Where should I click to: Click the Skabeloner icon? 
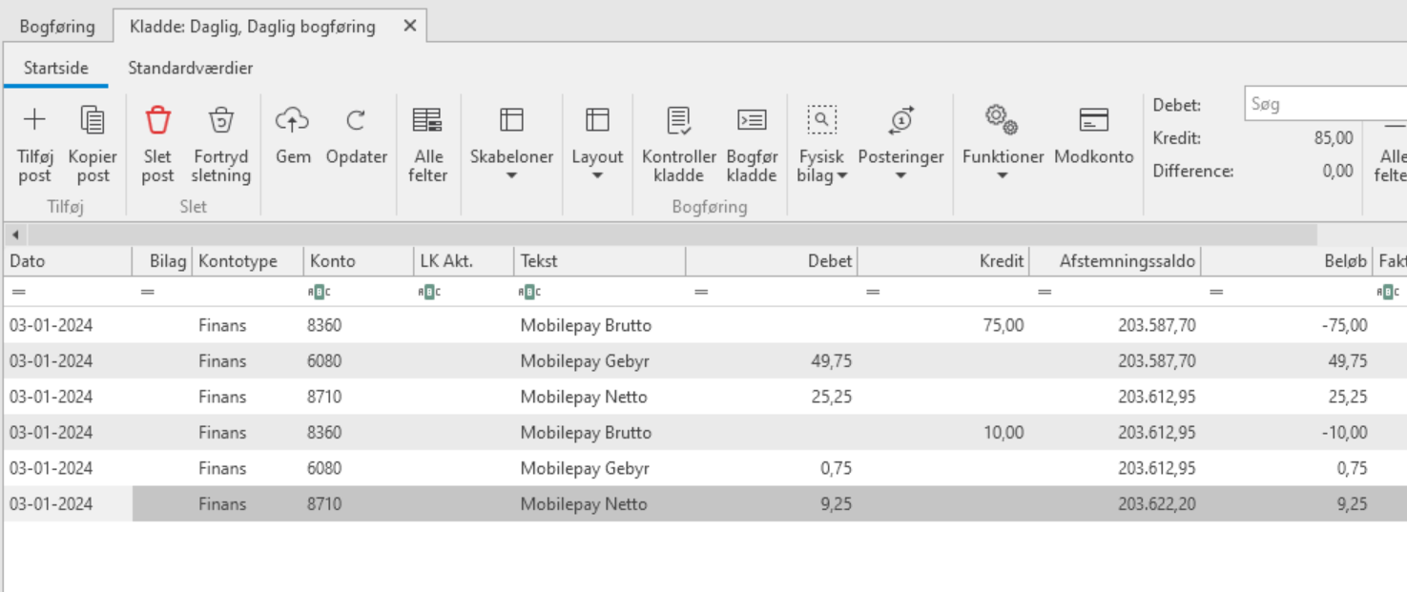pyautogui.click(x=511, y=119)
